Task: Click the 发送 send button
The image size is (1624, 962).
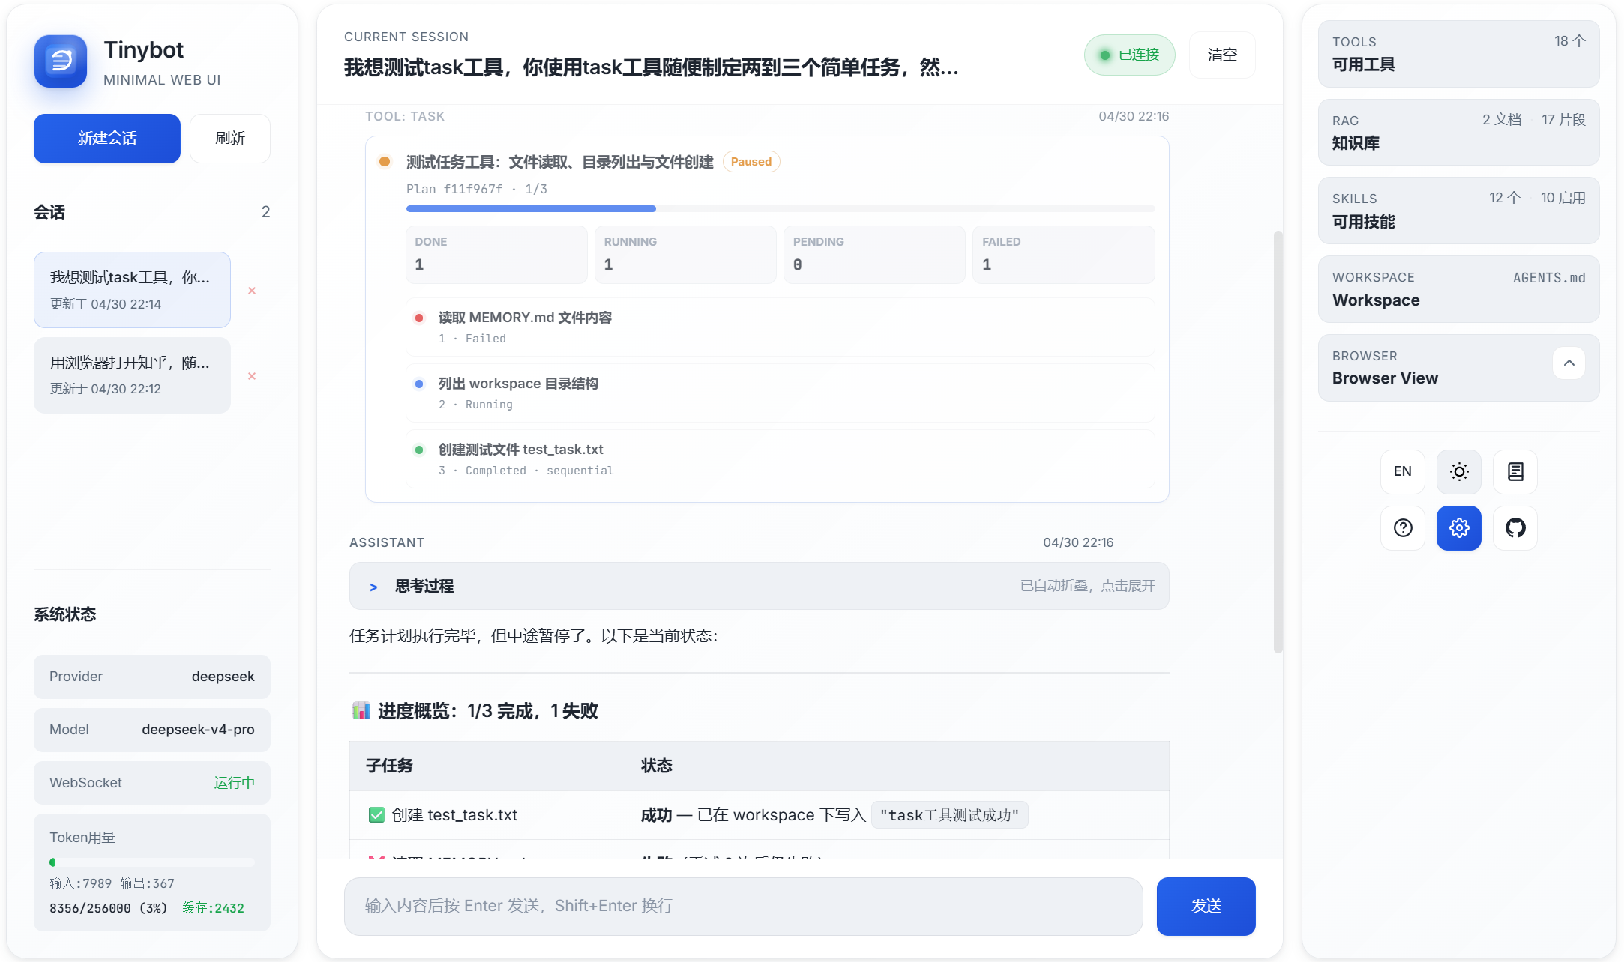Action: pyautogui.click(x=1206, y=906)
